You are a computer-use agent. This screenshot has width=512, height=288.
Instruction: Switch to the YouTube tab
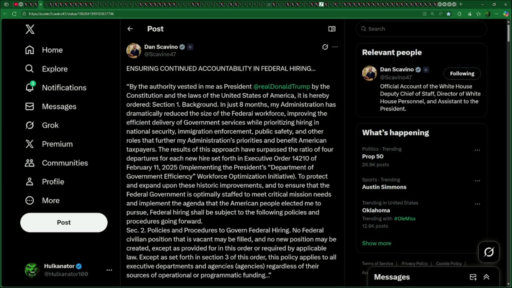click(16, 4)
